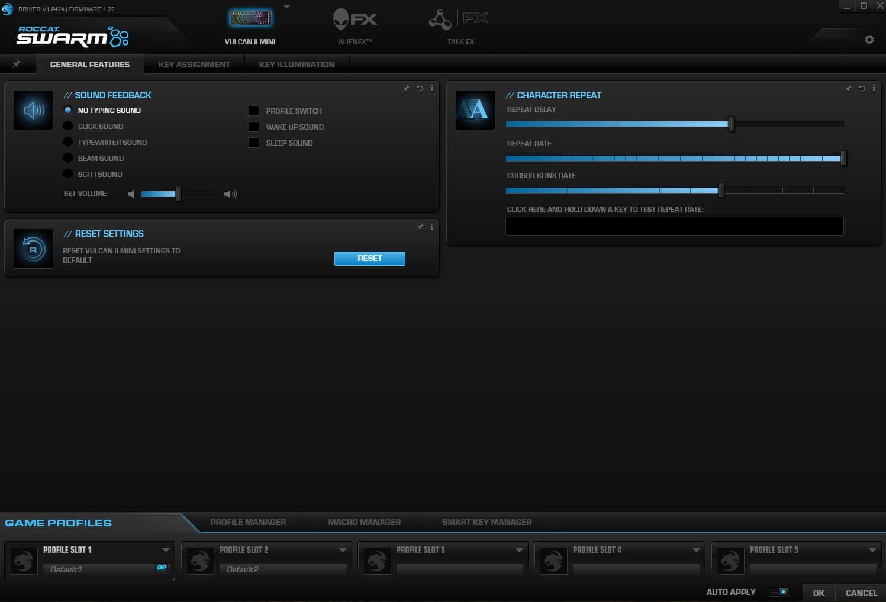
Task: Click the pin tab icon beside General Features
Action: tap(17, 64)
